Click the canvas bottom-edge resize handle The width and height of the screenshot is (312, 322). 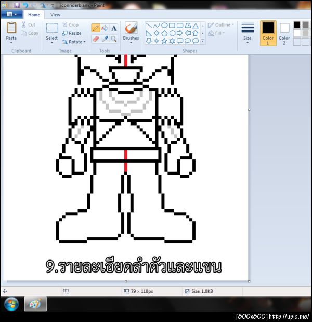point(126,281)
